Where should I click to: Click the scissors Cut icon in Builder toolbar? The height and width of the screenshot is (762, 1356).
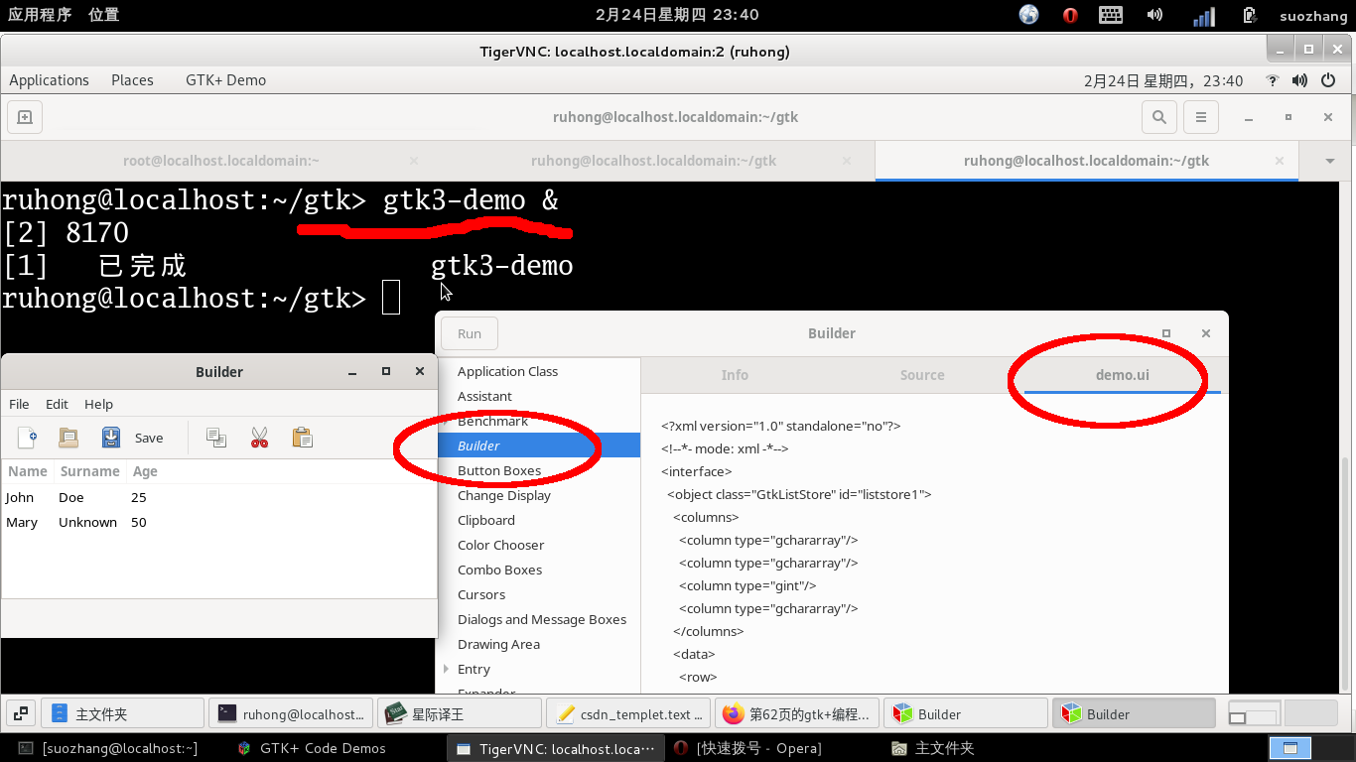(259, 438)
